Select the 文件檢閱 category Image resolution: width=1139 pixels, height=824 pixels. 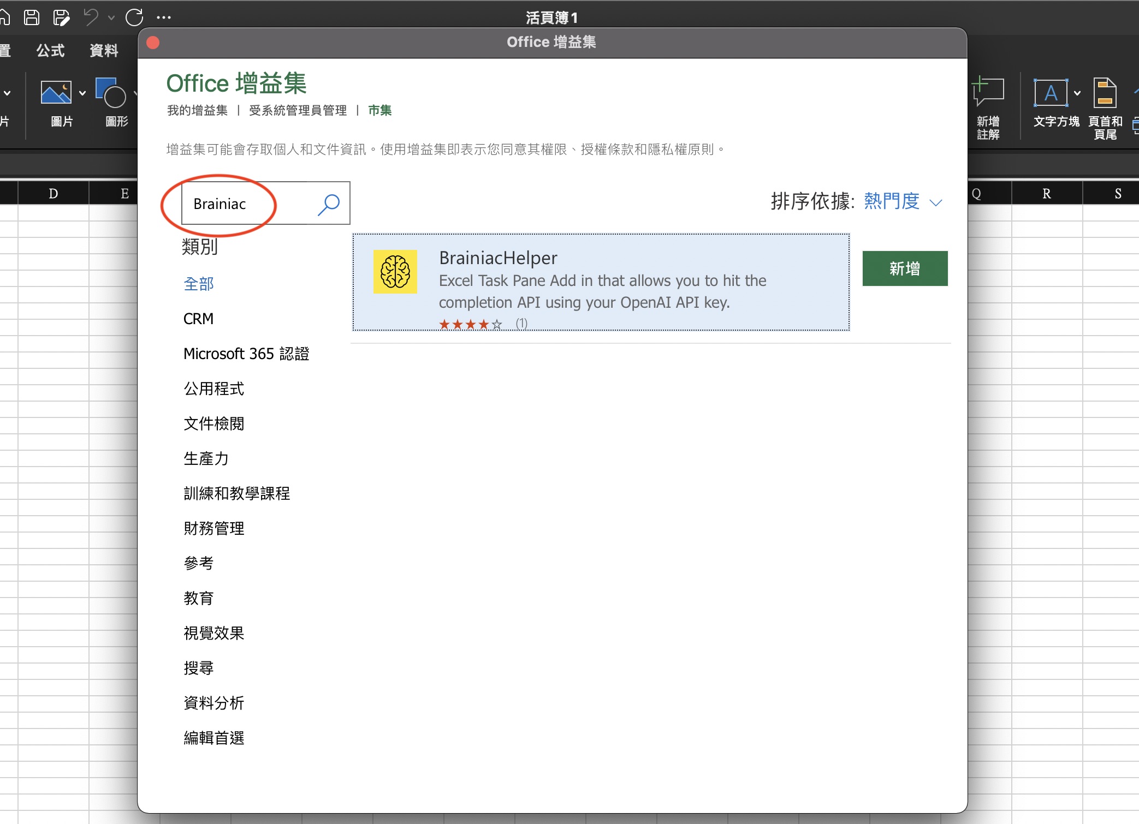[x=214, y=423]
